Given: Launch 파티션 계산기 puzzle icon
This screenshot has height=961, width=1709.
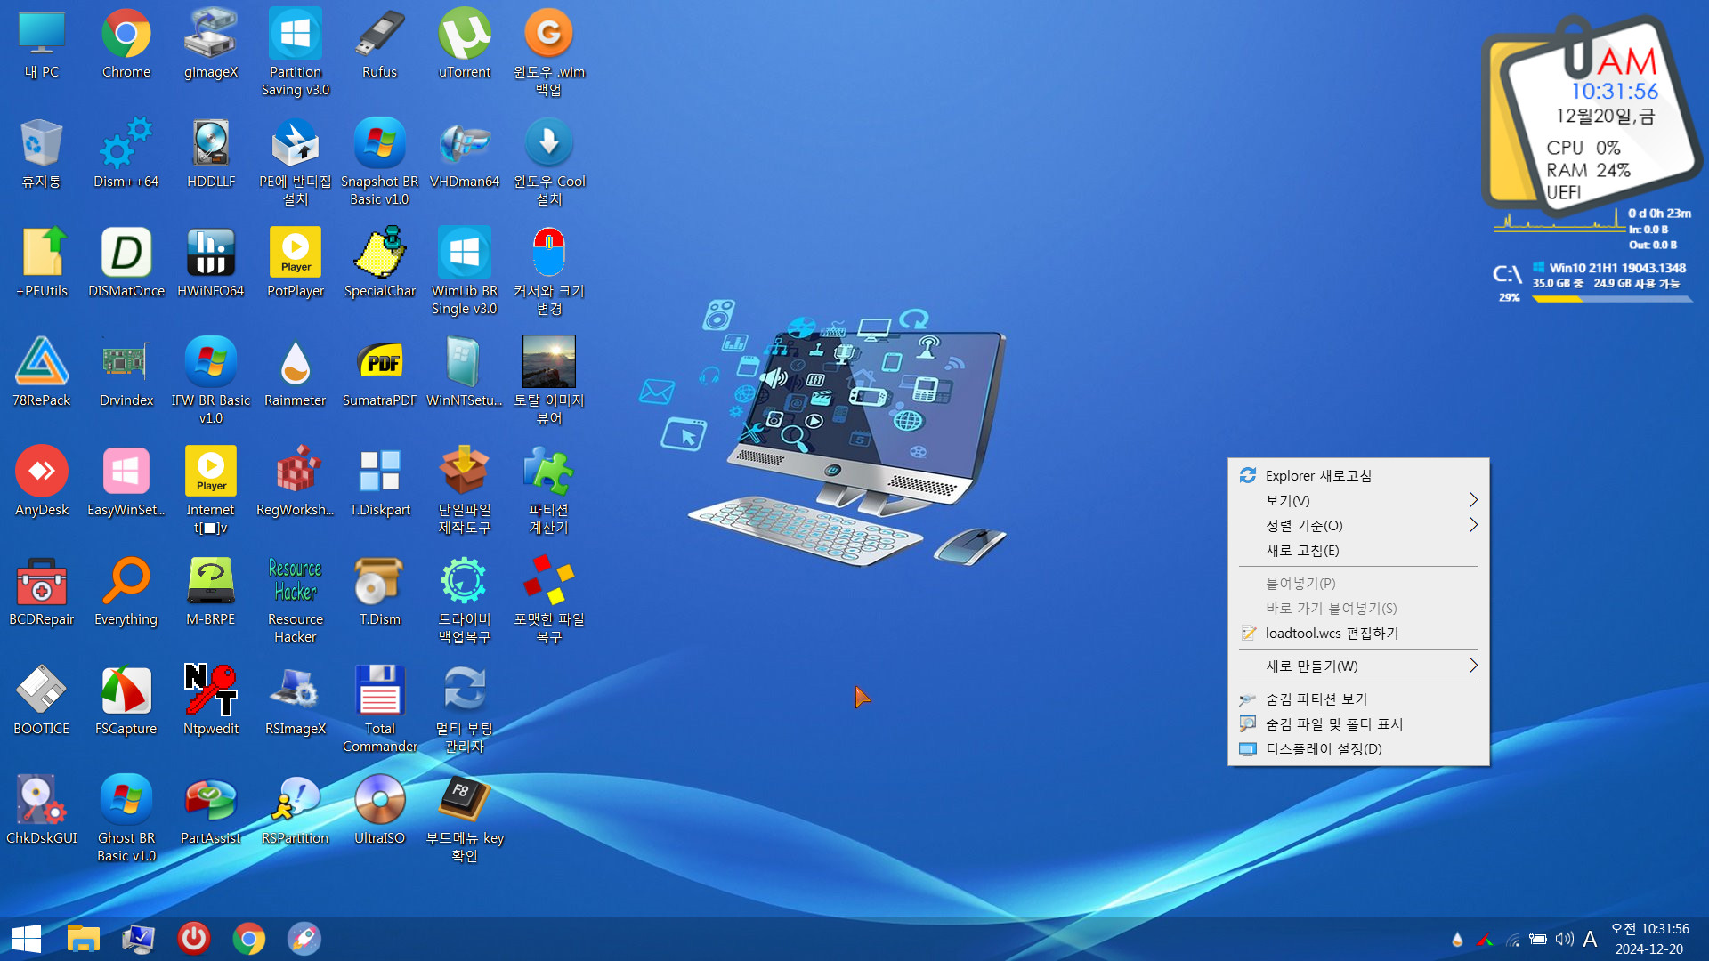Looking at the screenshot, I should pyautogui.click(x=549, y=490).
